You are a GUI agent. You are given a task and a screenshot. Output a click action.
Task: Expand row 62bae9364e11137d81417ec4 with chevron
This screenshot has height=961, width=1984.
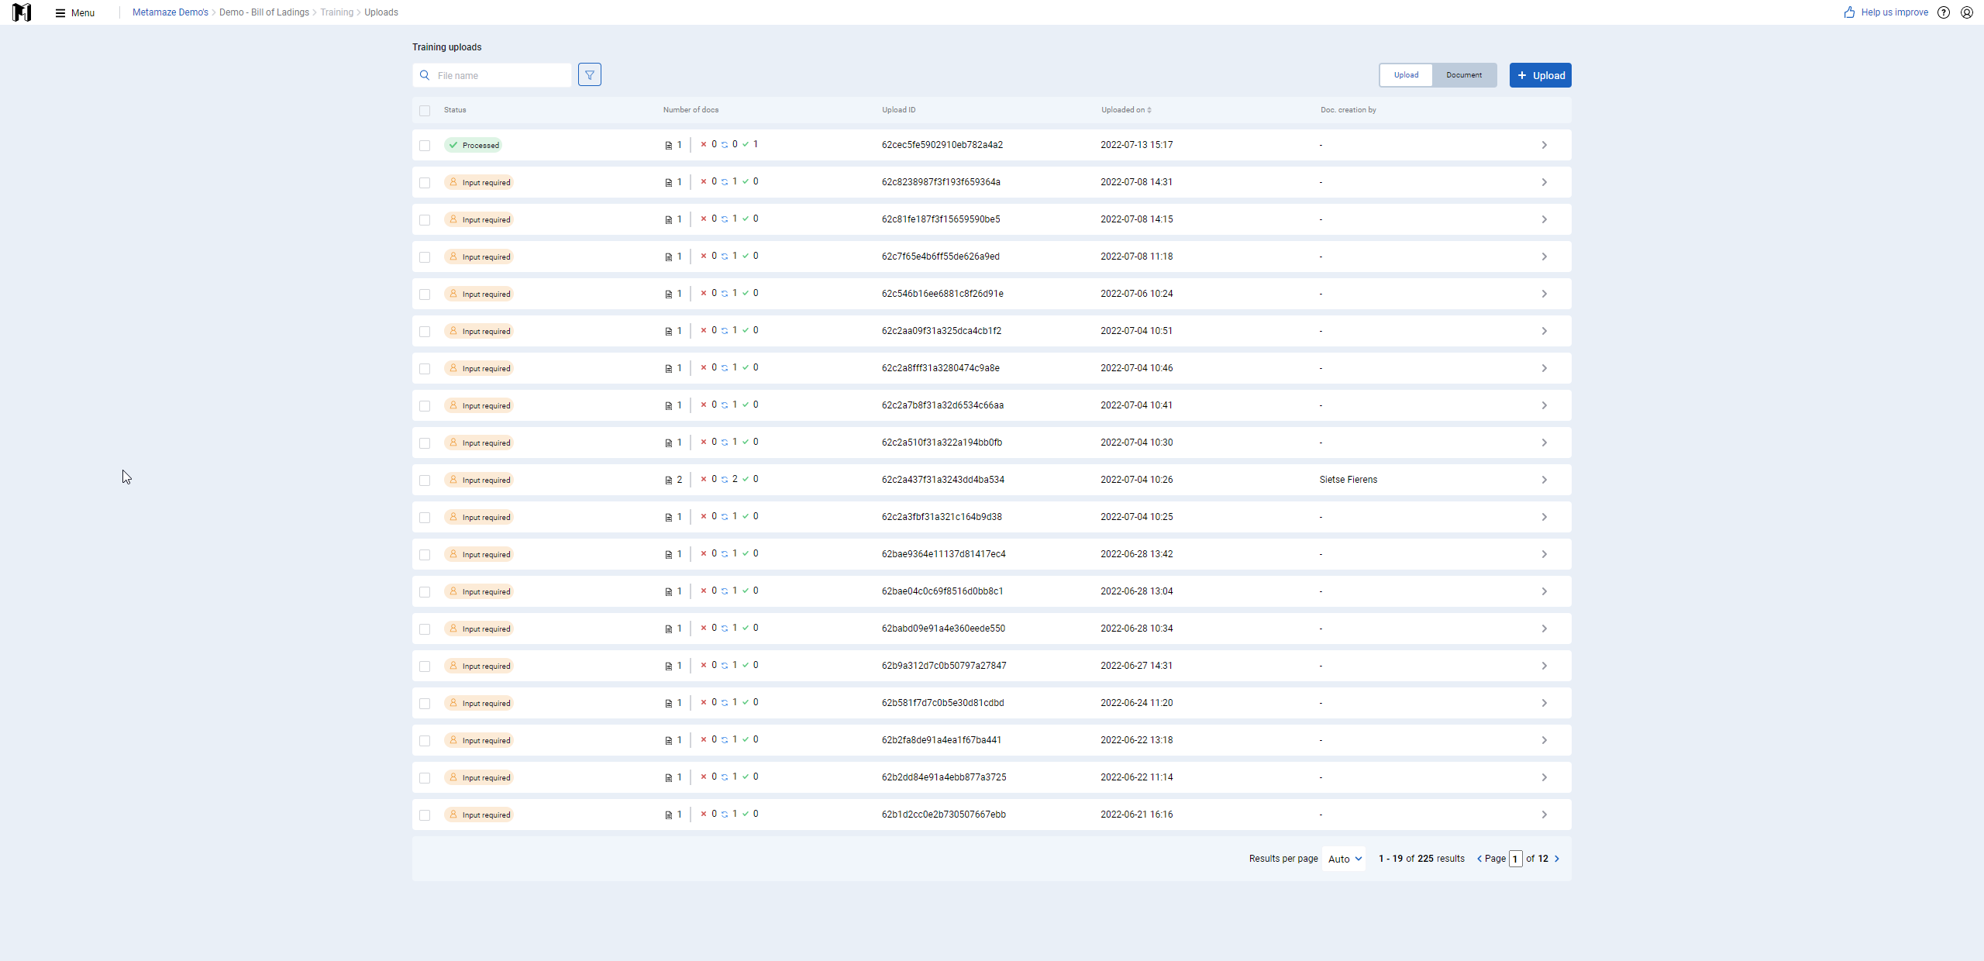point(1544,554)
